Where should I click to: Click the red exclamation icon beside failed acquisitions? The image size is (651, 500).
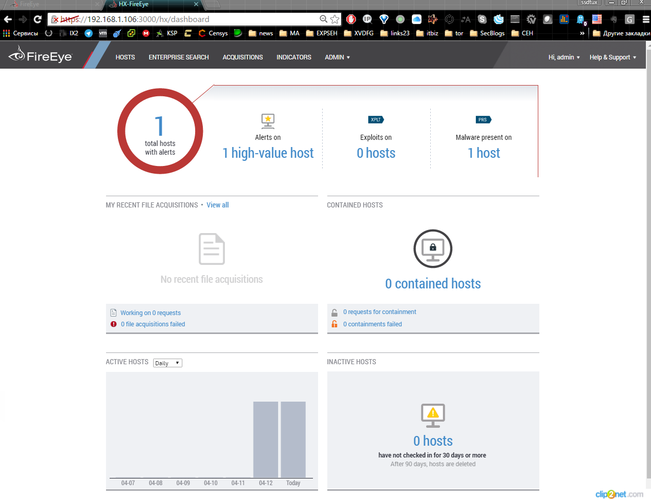(x=113, y=324)
